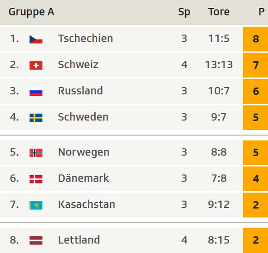This screenshot has height=253, width=268.
Task: Click the orange 8 points cell
Action: (256, 39)
